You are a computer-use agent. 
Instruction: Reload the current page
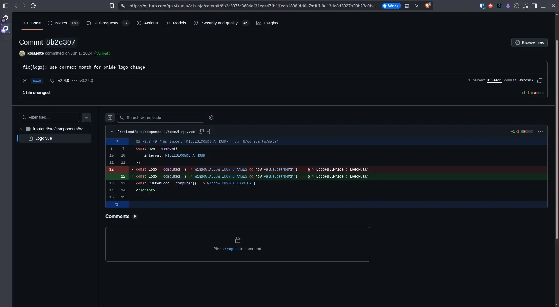[33, 6]
